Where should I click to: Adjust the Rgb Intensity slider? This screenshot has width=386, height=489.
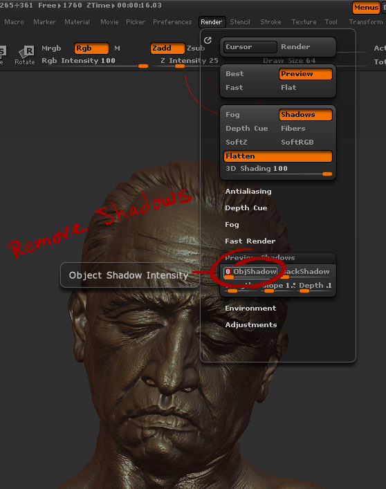click(95, 62)
